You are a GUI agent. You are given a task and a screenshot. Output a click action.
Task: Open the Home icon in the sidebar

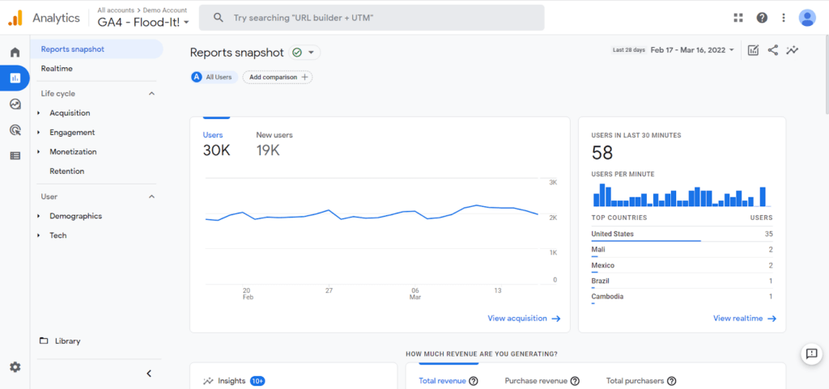tap(15, 53)
